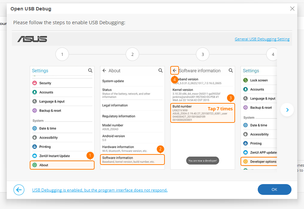Click Backup & reset icon in step 4

tap(246, 107)
